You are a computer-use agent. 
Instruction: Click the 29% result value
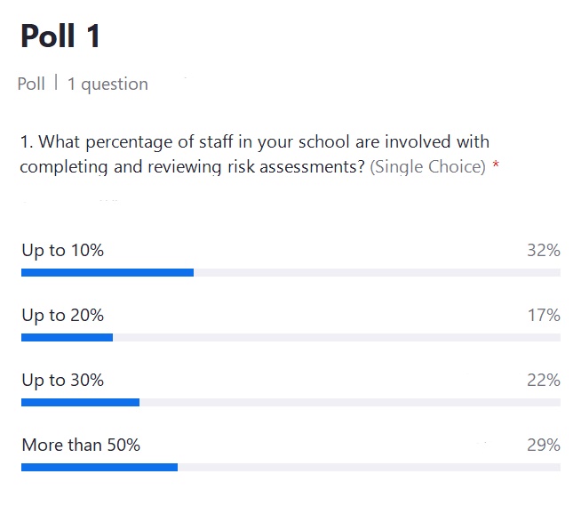pyautogui.click(x=544, y=445)
